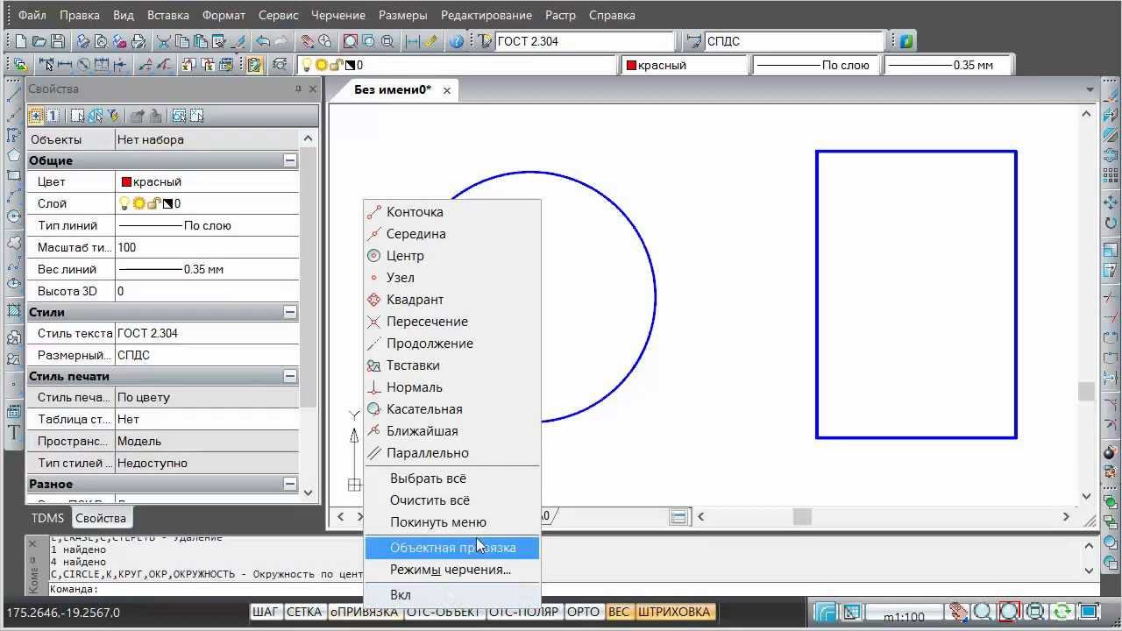Screen dimensions: 1122x631
Task: Toggle оПРИВЯЗКА object snap
Action: point(364,612)
